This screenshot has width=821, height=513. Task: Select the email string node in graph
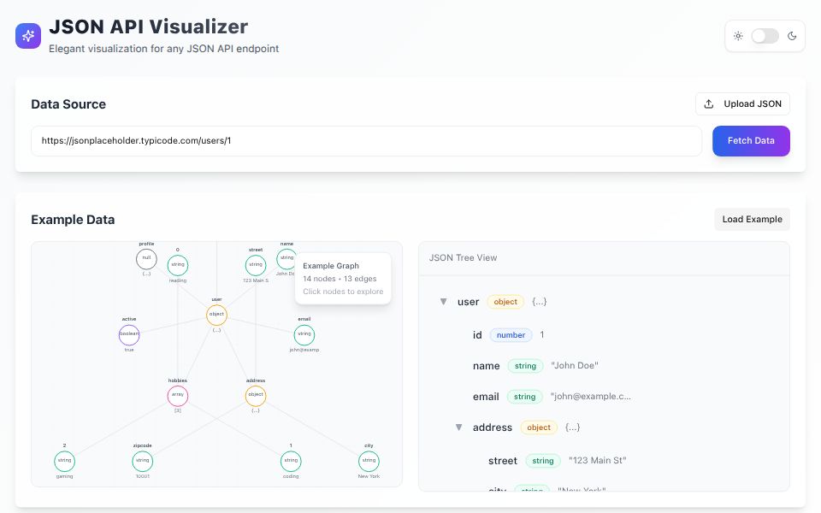click(304, 334)
